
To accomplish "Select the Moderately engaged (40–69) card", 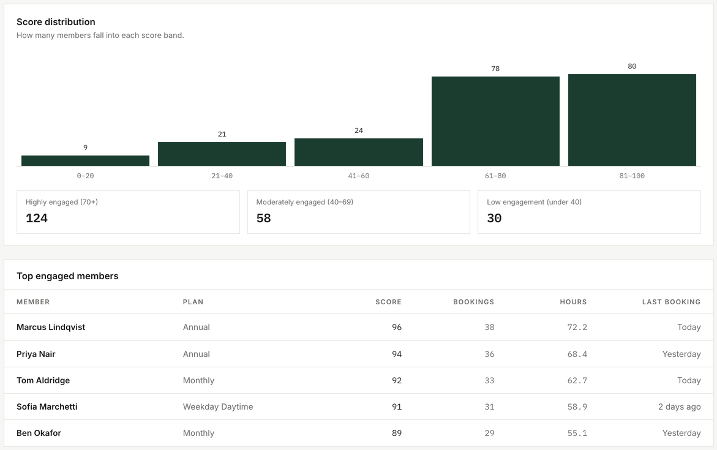I will point(359,212).
